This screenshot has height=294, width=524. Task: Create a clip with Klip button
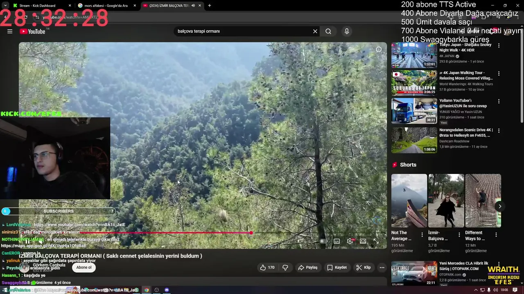364,267
